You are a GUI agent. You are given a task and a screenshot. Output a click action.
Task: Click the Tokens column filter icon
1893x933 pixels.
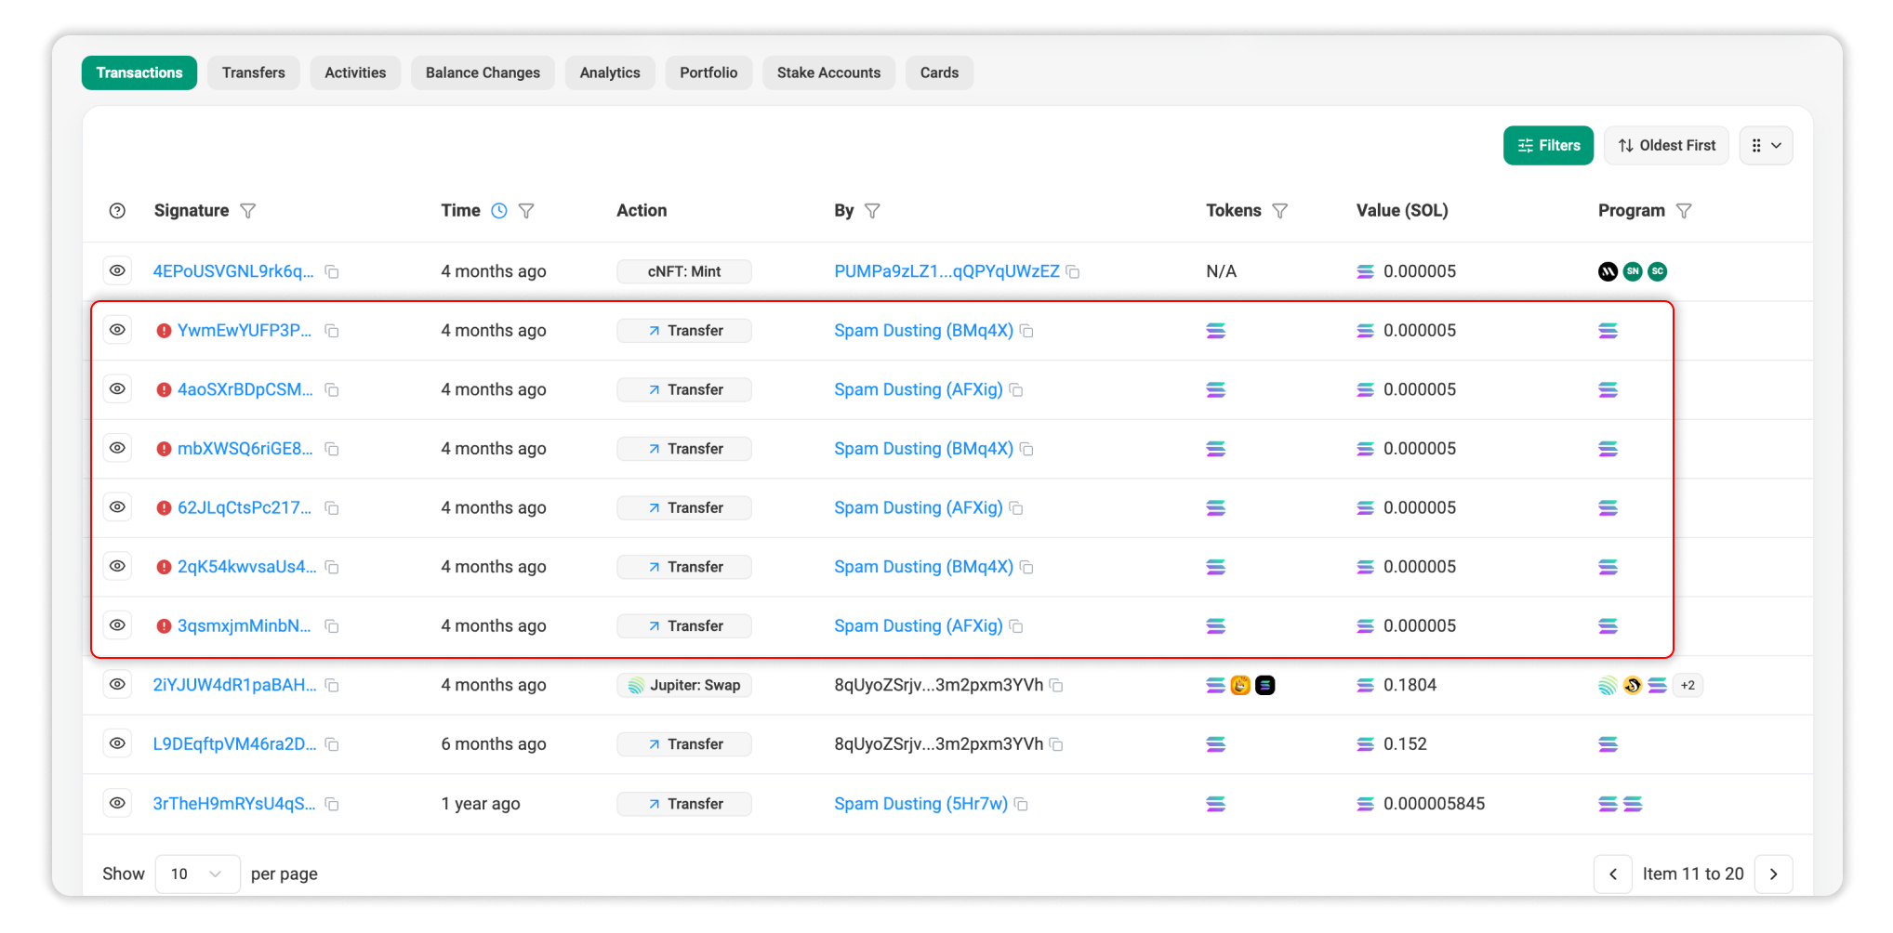click(1280, 211)
